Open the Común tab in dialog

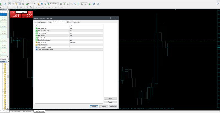50,22
